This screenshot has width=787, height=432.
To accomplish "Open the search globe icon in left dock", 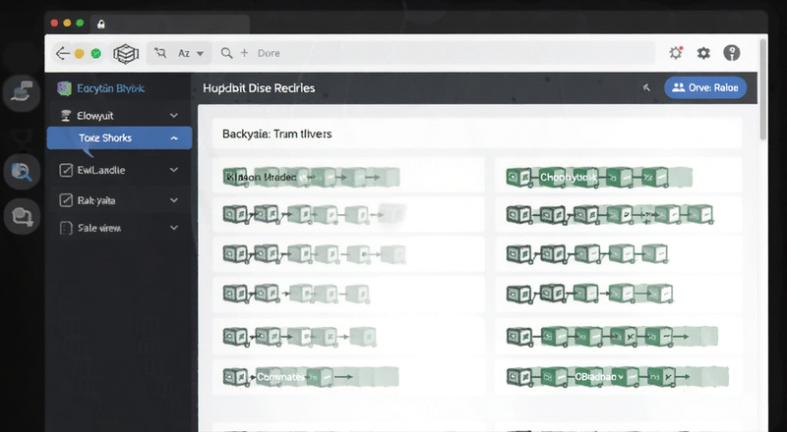I will [22, 172].
